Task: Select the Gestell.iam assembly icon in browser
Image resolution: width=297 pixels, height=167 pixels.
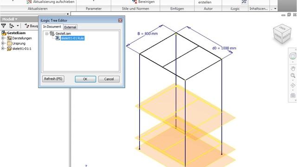Action: (x=4, y=33)
